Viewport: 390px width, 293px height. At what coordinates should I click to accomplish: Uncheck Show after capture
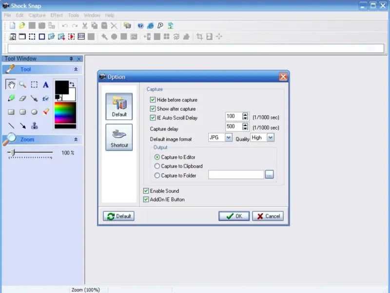pos(153,108)
